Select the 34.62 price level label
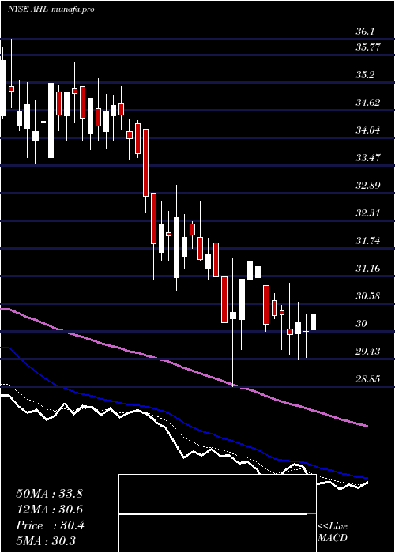Viewport: 395px width, 553px height. point(368,103)
